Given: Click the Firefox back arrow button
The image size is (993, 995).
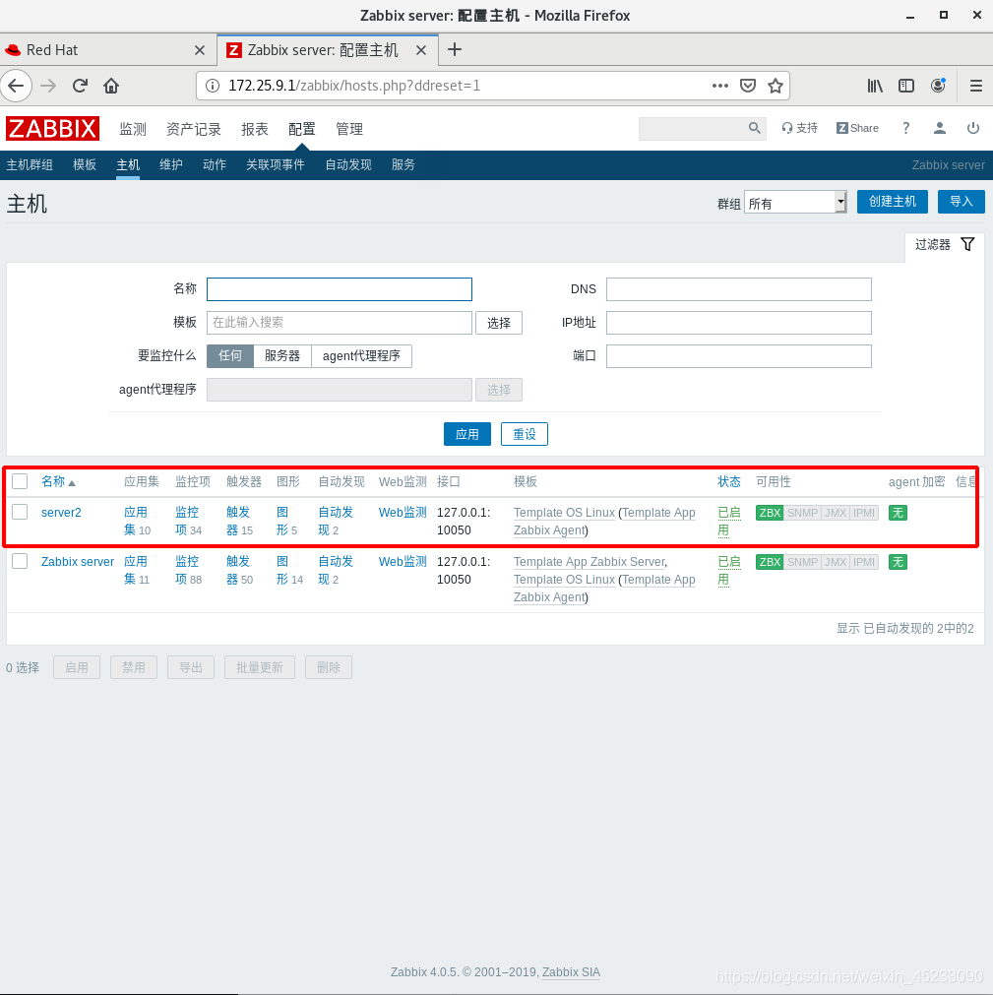Looking at the screenshot, I should (17, 86).
